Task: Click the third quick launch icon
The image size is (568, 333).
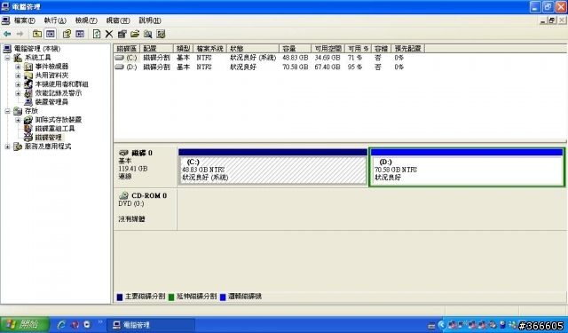Action: tap(87, 325)
